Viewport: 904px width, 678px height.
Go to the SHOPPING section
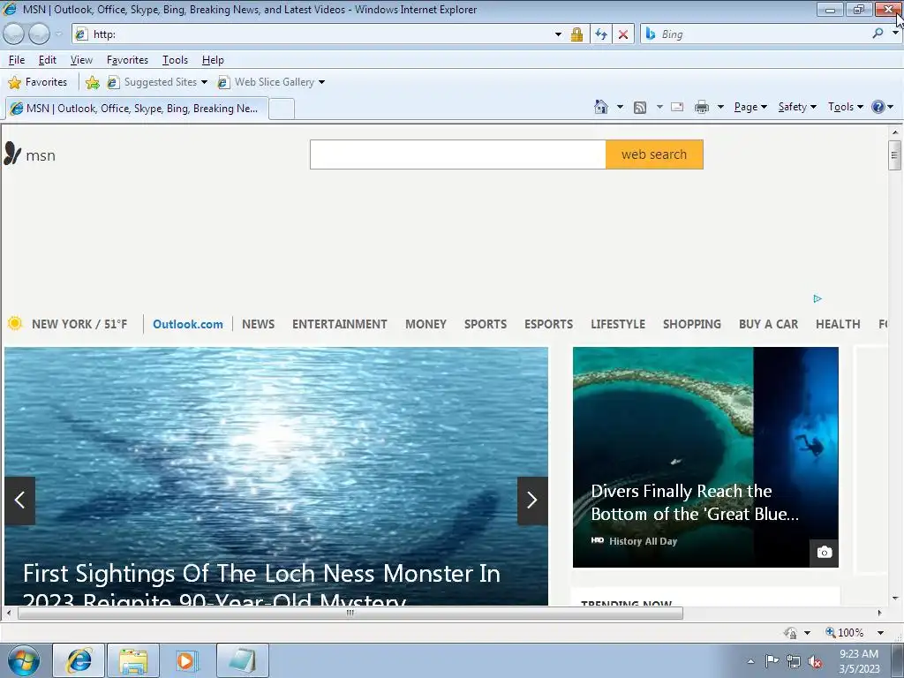(692, 324)
